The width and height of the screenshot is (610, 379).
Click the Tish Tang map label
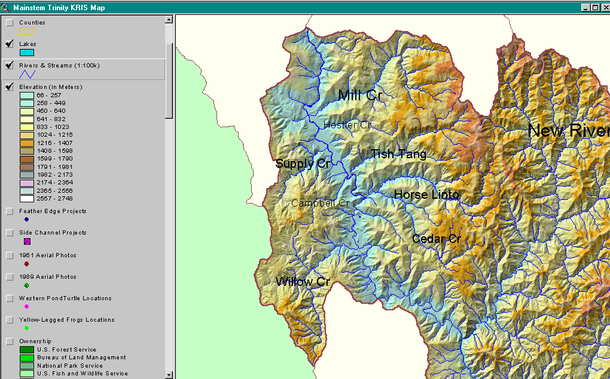(x=398, y=154)
